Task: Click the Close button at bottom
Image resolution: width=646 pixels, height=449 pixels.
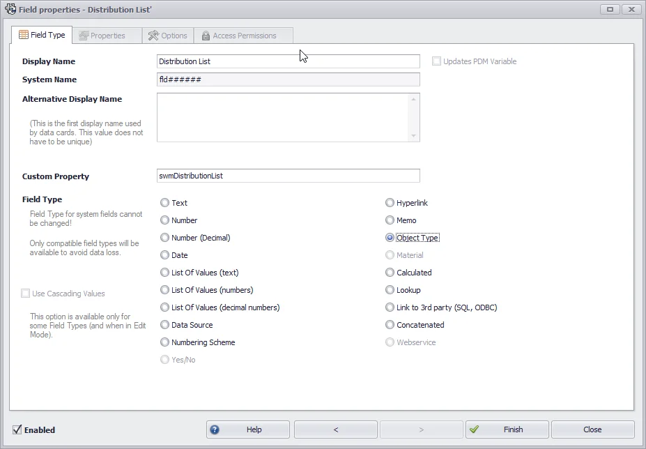Action: click(x=592, y=429)
